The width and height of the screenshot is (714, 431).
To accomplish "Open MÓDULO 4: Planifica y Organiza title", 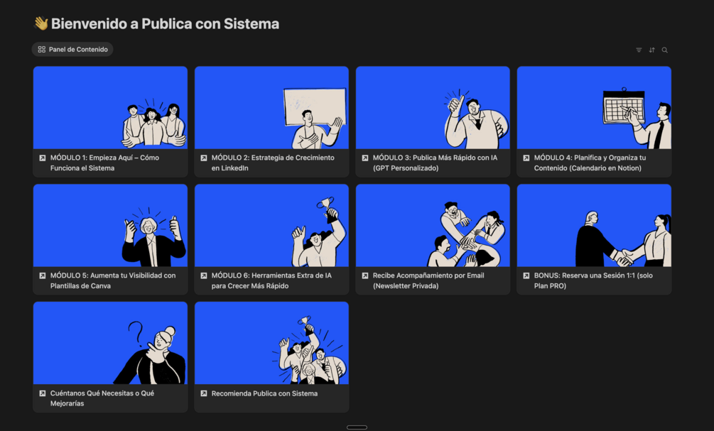I will click(x=590, y=163).
